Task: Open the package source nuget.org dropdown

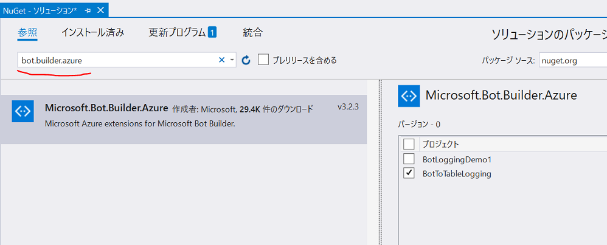Action: (573, 60)
